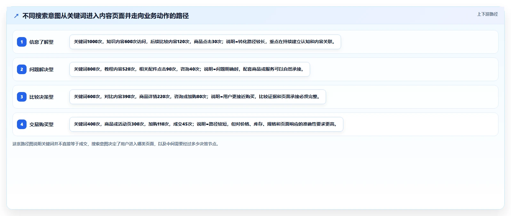Click the 上下游路径 label in the header
The height and width of the screenshot is (216, 511).
pos(487,14)
